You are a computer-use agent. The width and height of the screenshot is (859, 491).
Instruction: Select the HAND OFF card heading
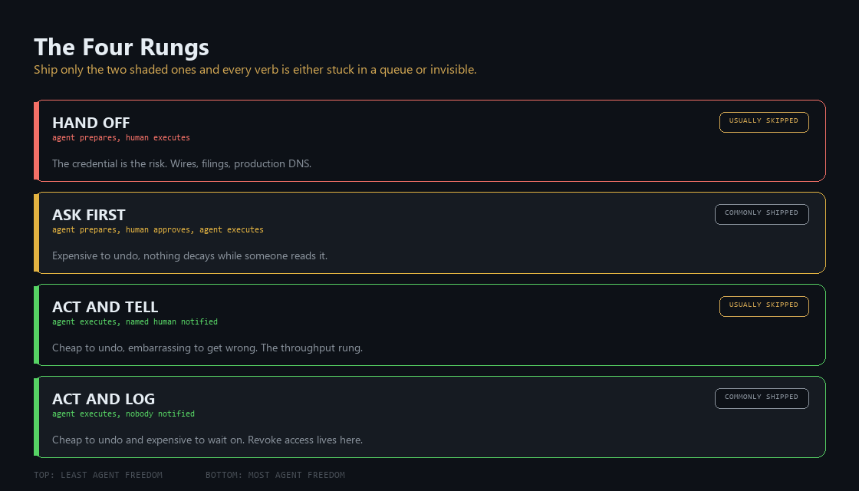pos(91,123)
